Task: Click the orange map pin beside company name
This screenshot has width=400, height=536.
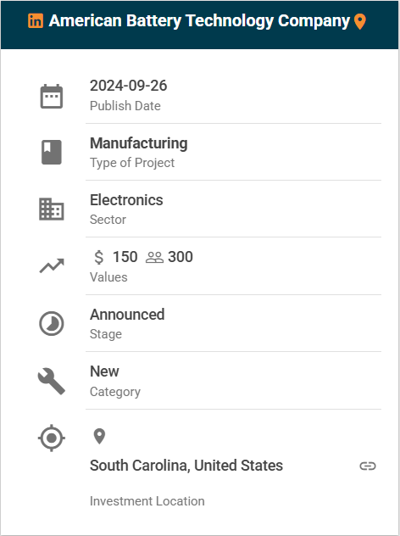Action: (x=360, y=22)
